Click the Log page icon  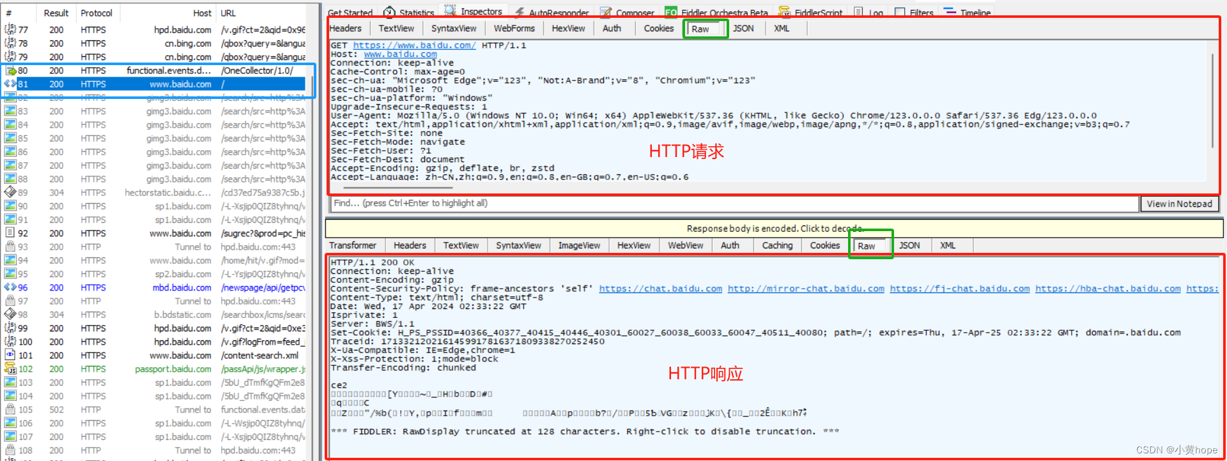click(x=858, y=12)
